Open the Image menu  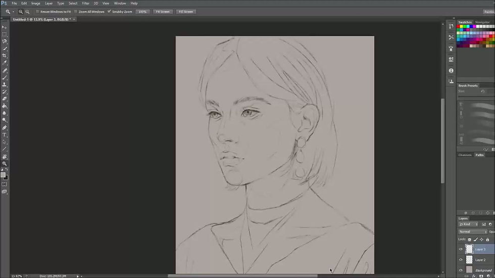(36, 3)
